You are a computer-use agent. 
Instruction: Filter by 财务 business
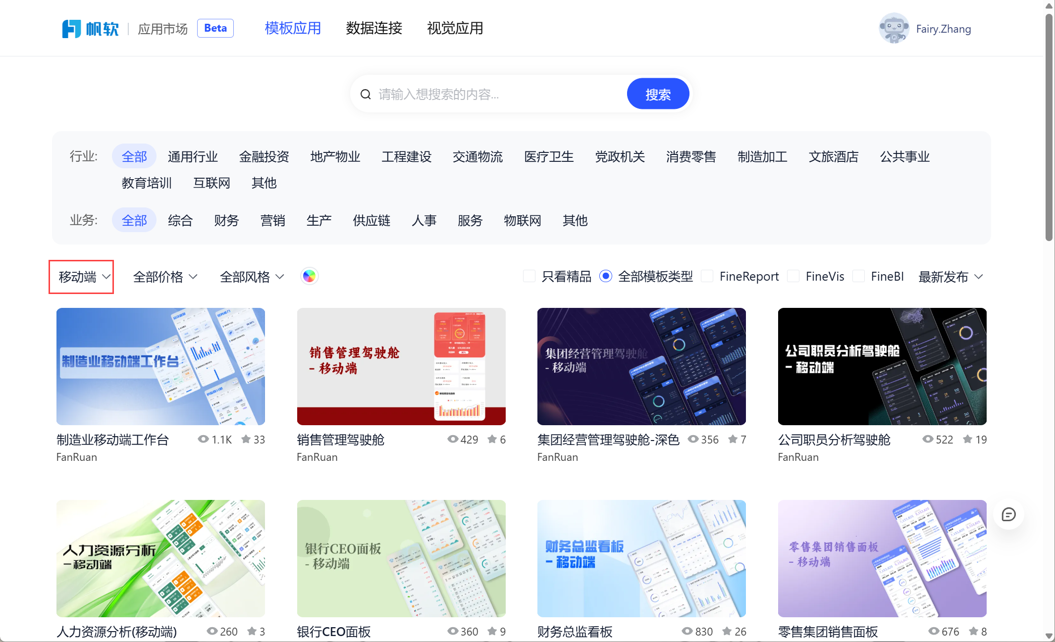pos(226,220)
